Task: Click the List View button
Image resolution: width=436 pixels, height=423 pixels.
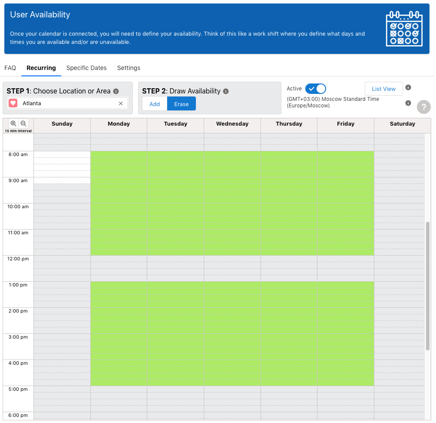Action: [x=383, y=89]
